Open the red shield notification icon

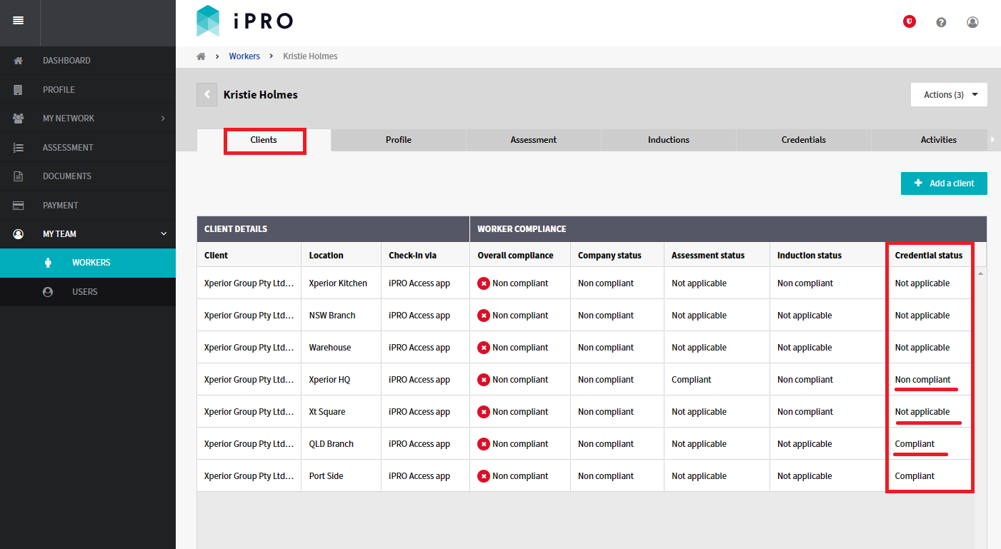coord(910,22)
